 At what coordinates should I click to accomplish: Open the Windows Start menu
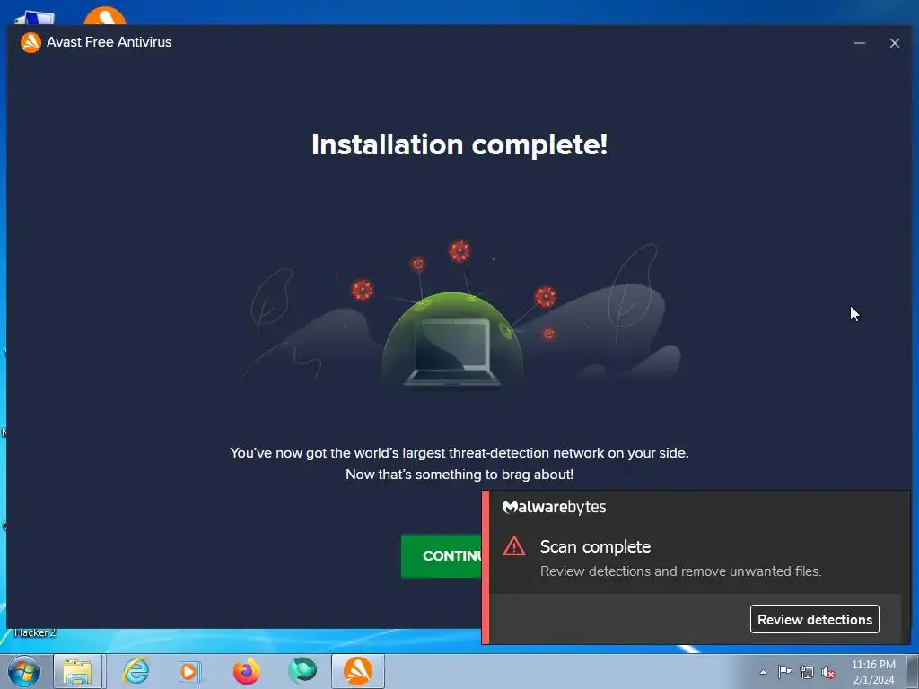click(24, 671)
